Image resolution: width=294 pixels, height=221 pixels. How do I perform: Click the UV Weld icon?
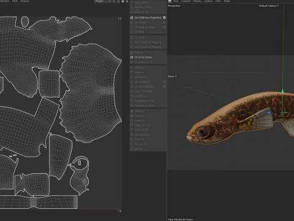[x=132, y=32]
